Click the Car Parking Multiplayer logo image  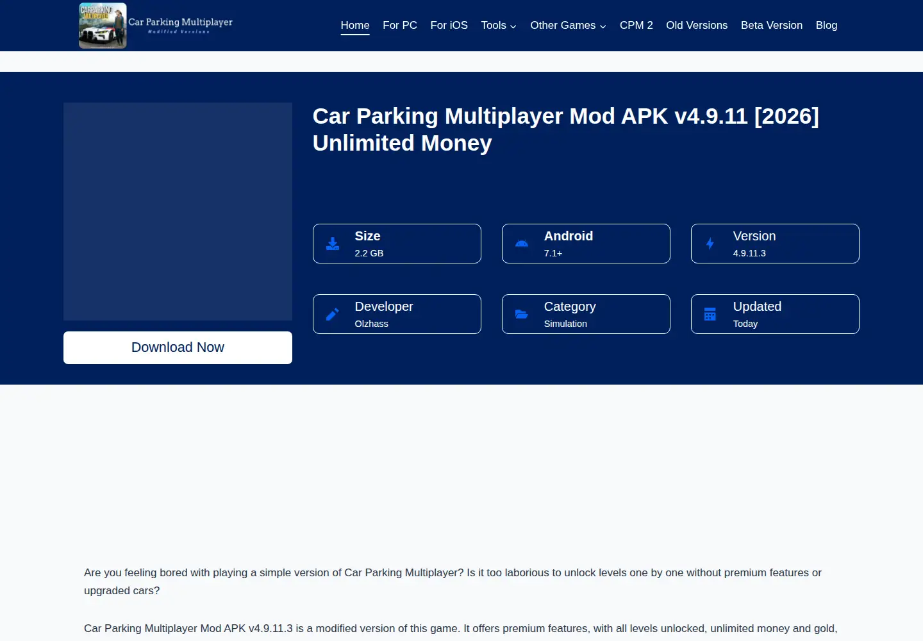point(103,26)
